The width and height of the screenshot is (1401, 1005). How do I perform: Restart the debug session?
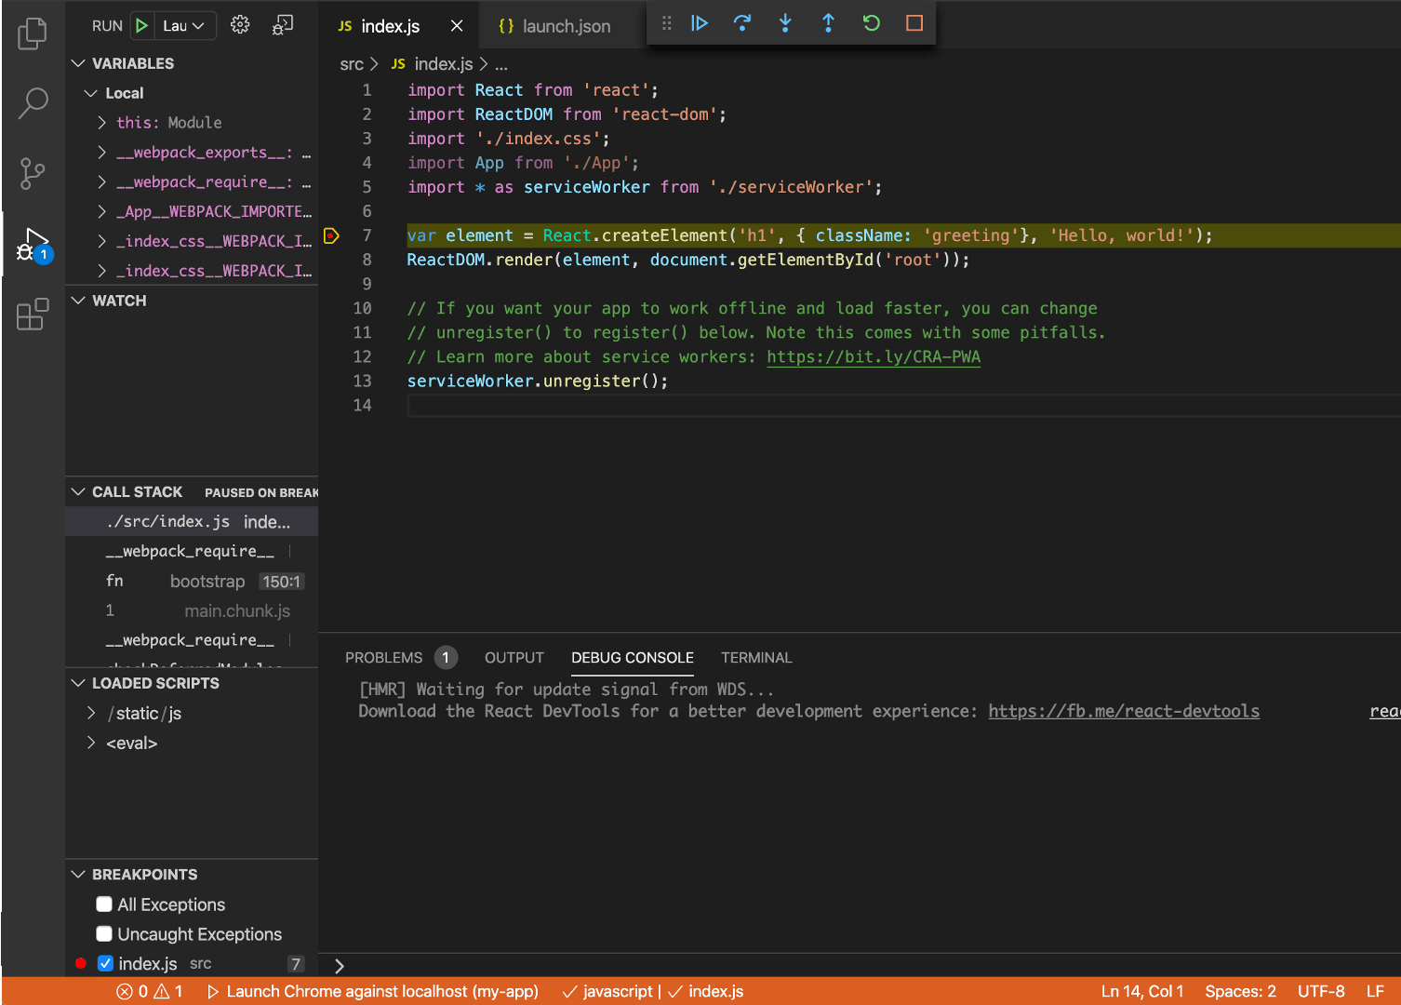click(871, 23)
